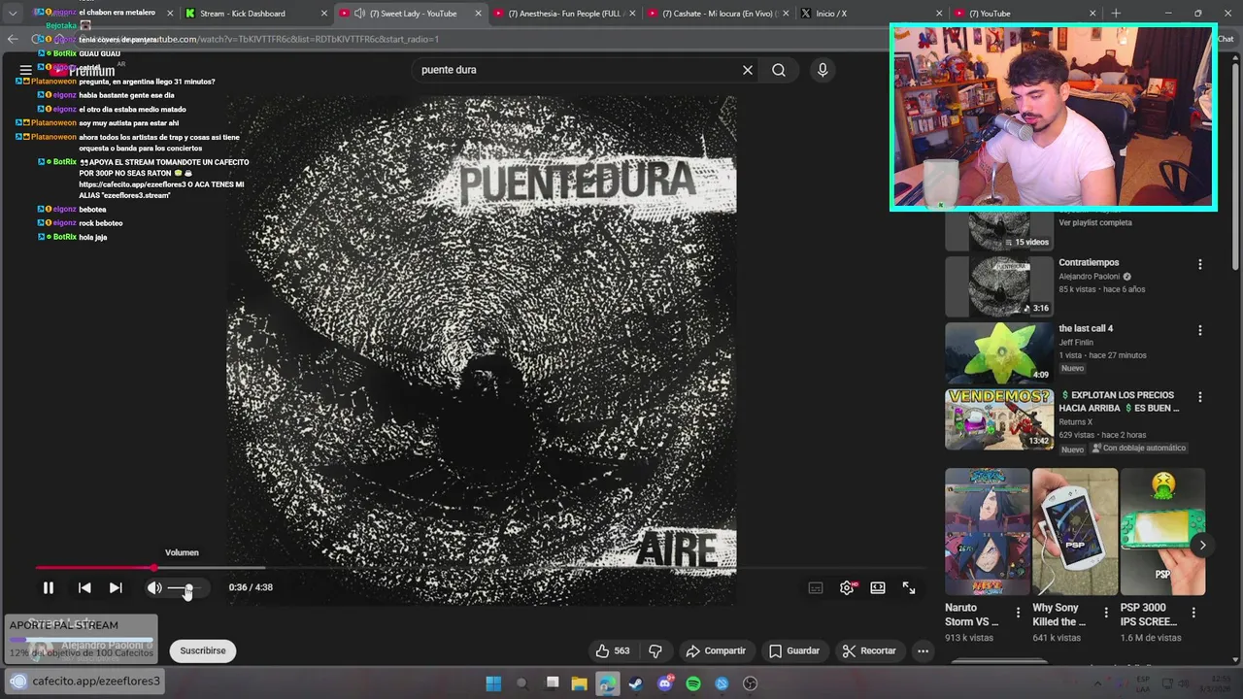This screenshot has width=1243, height=699.
Task: Open Spotify from the taskbar
Action: pos(693,683)
